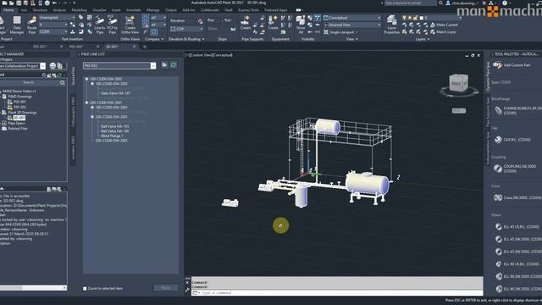Click the Line to Pipe tool

pos(100,25)
